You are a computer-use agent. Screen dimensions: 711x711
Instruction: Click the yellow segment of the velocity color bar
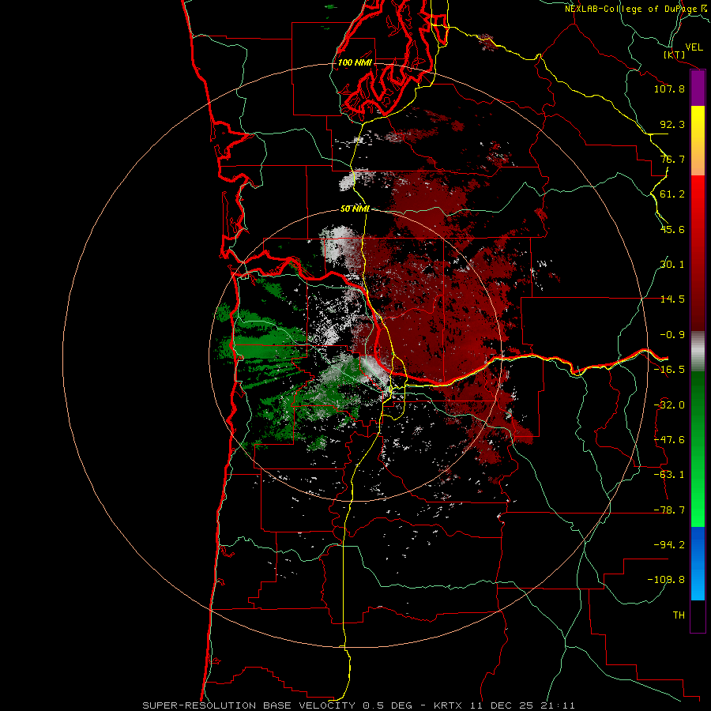(698, 141)
